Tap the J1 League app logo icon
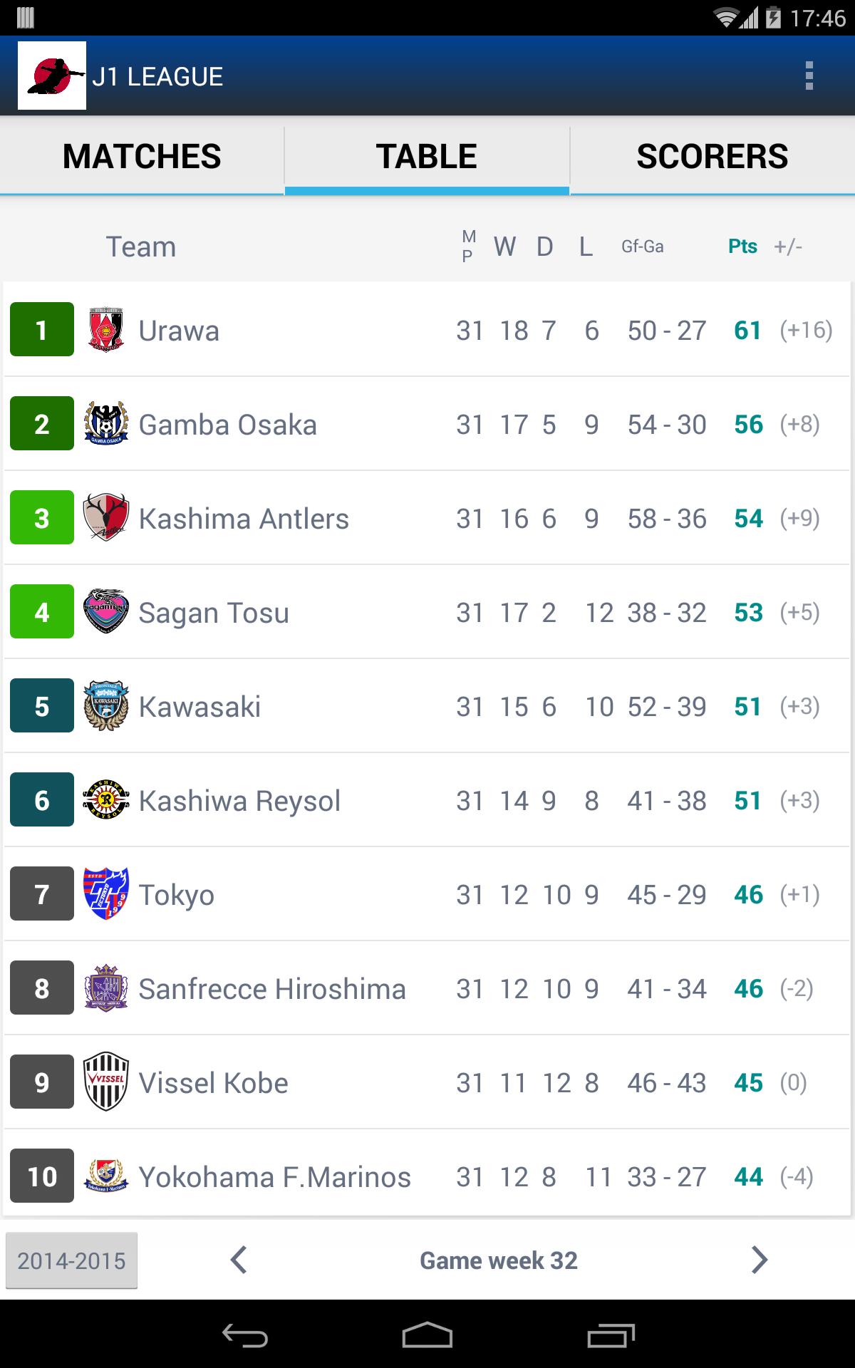855x1368 pixels. (52, 76)
